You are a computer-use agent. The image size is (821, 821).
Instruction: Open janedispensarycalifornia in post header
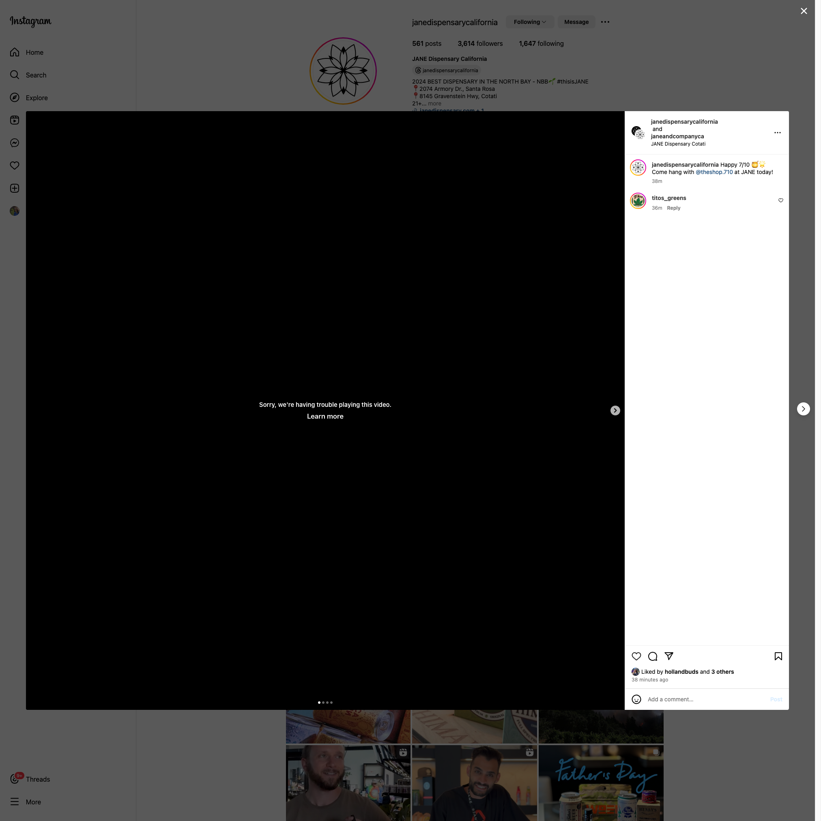pyautogui.click(x=684, y=122)
